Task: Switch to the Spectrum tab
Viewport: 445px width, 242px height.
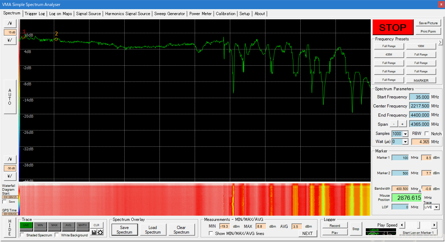Action: (12, 13)
